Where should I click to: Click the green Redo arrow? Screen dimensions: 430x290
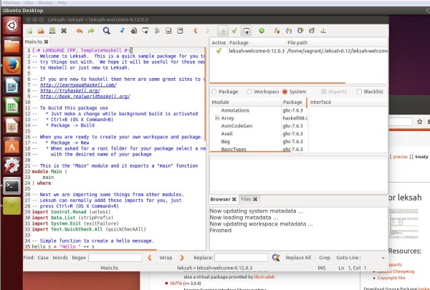[91, 31]
